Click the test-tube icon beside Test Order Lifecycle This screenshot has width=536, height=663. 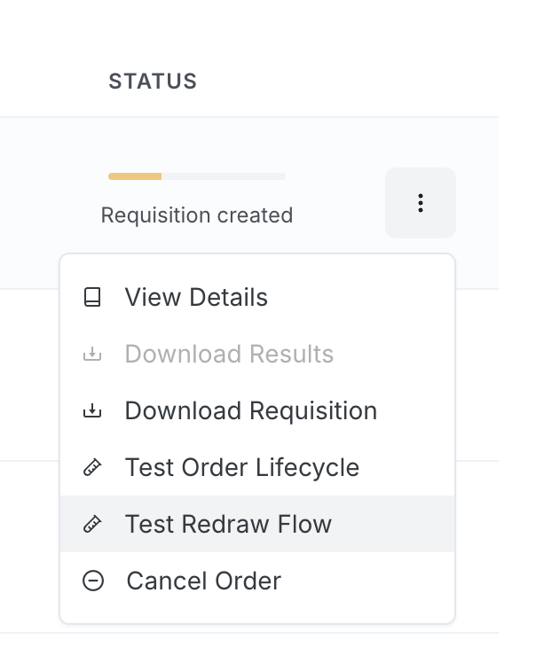[x=92, y=468]
